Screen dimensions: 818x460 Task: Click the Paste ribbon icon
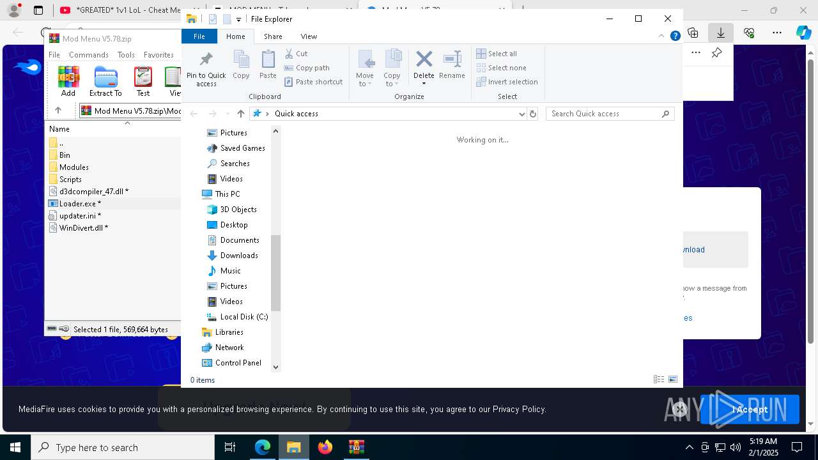(268, 65)
